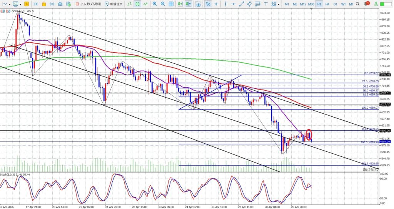This screenshot has width=394, height=209.
Task: Open the templates dropdown arrow
Action: click(20, 4)
